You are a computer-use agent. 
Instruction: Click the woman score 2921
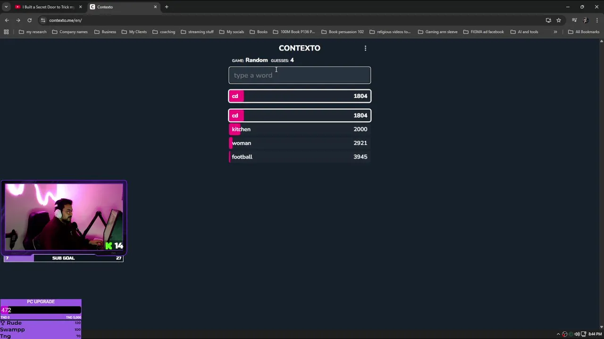point(360,143)
